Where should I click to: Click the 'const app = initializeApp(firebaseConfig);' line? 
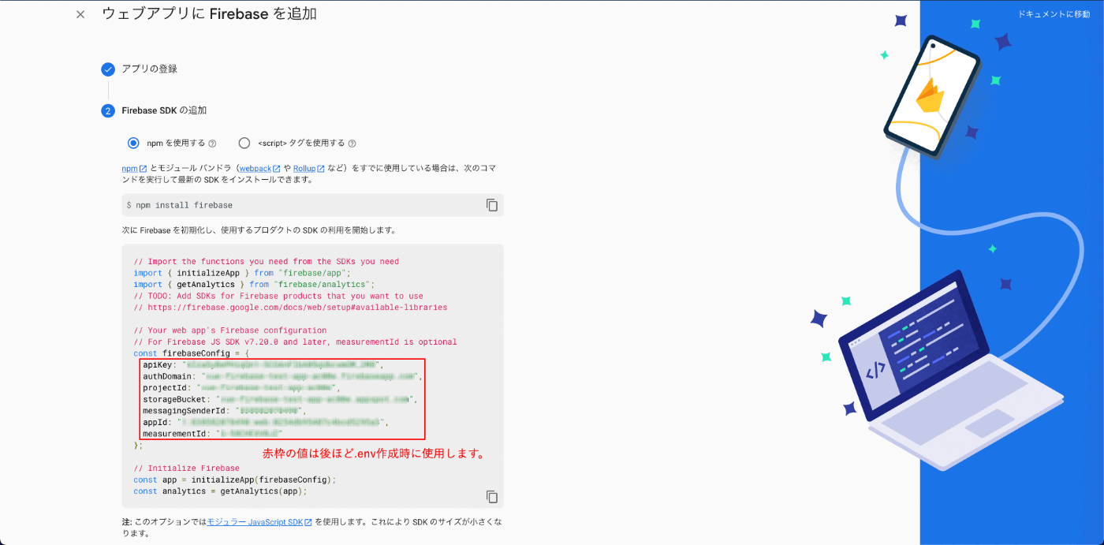coord(235,480)
